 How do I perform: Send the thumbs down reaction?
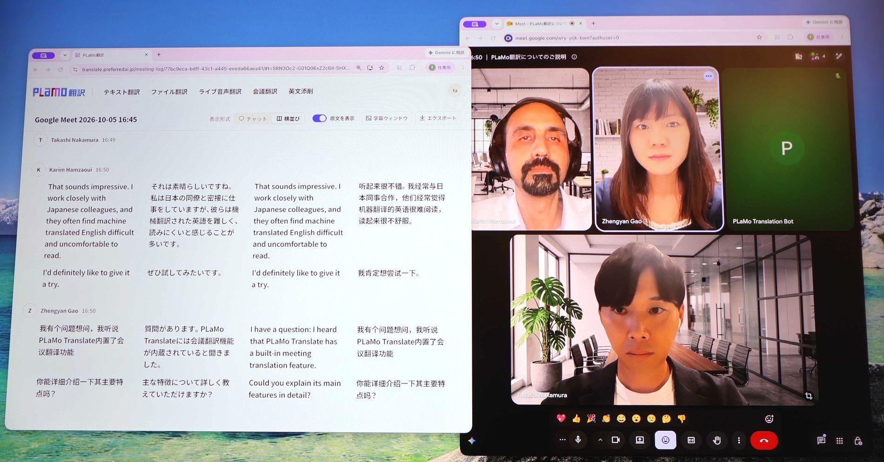[682, 419]
